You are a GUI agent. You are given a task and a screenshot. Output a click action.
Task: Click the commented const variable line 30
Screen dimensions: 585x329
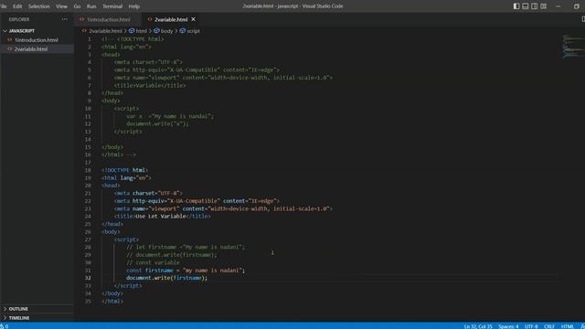pyautogui.click(x=153, y=262)
